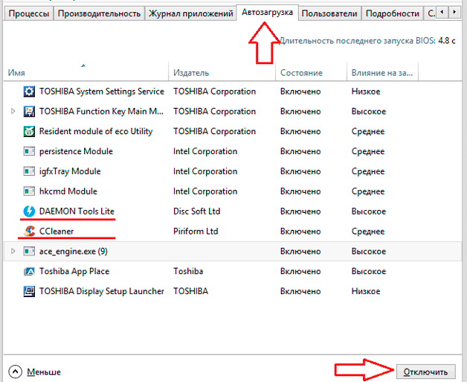Click Высокое impact in the DAEMON Tools Lite row

[x=369, y=211]
